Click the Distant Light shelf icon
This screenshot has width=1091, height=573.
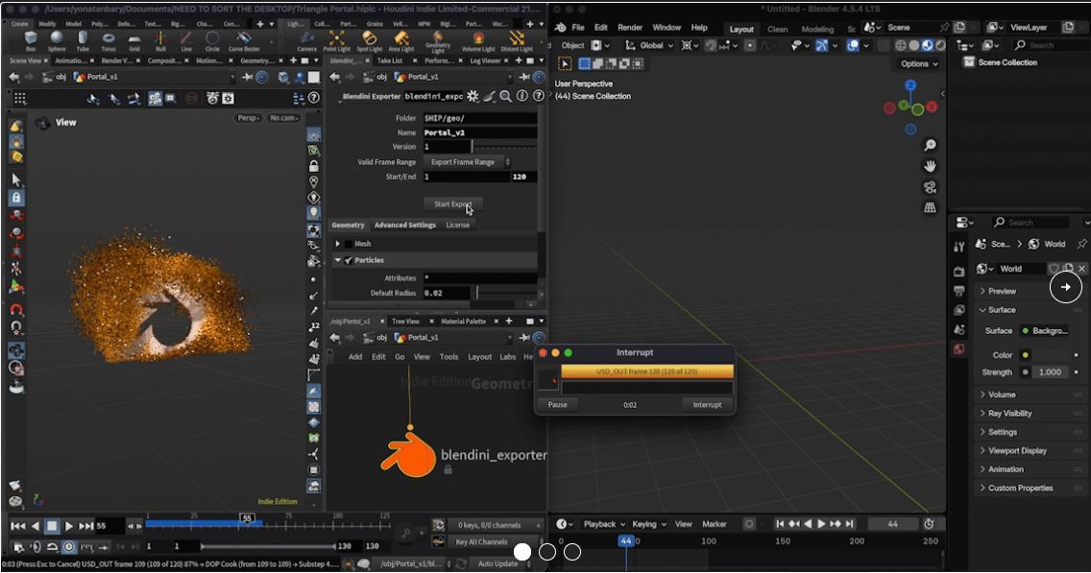pyautogui.click(x=517, y=39)
